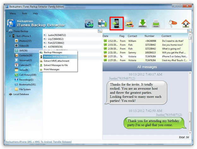Click message table scrollbar down arrow
The width and height of the screenshot is (197, 149).
click(190, 60)
